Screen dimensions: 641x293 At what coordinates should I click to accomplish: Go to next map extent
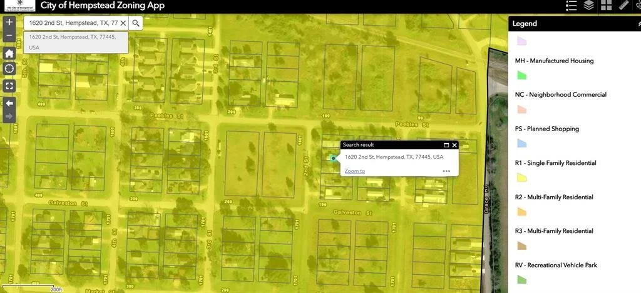click(x=9, y=117)
